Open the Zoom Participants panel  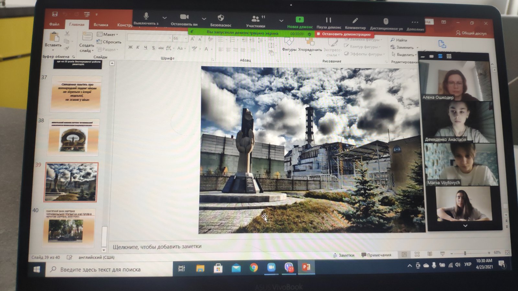coord(256,19)
